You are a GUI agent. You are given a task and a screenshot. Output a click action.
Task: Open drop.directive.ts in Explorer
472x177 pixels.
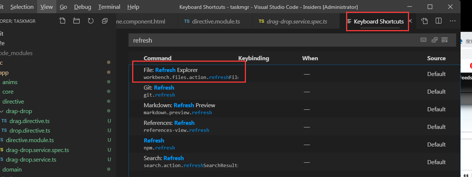29,131
